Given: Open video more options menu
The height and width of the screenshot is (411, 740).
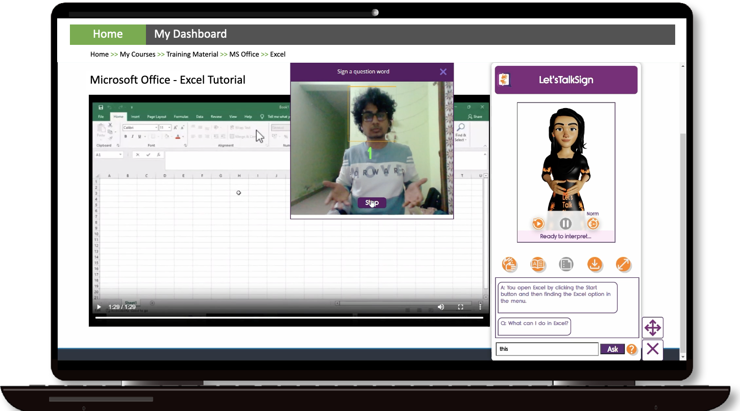Looking at the screenshot, I should (x=480, y=307).
